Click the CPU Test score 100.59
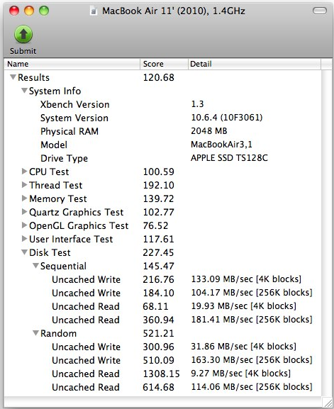The image size is (334, 409). tap(158, 172)
